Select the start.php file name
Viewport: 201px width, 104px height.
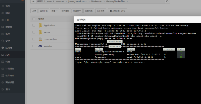(48, 46)
